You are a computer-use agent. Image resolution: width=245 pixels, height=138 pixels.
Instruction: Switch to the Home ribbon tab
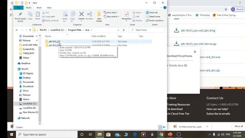coord(29,8)
